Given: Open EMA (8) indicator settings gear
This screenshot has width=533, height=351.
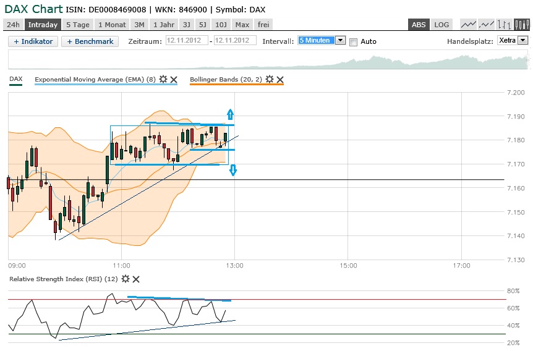Looking at the screenshot, I should pos(163,79).
